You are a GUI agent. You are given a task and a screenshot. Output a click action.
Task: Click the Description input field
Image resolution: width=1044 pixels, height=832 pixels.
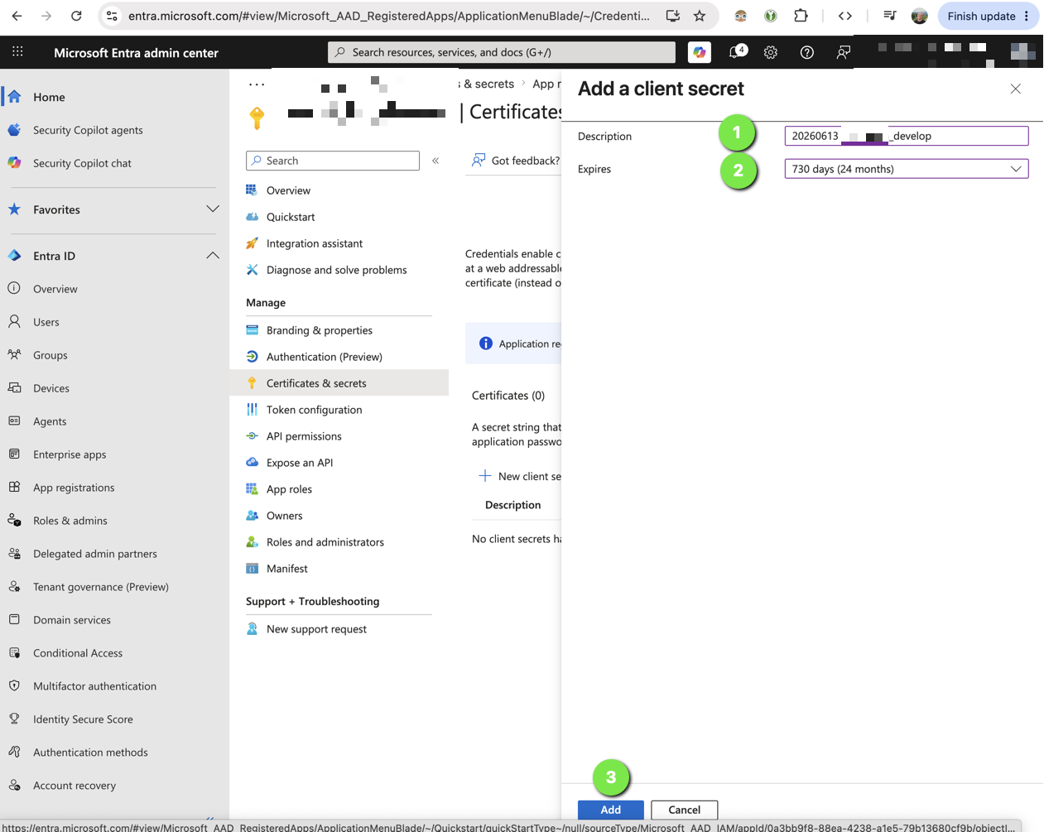[907, 136]
